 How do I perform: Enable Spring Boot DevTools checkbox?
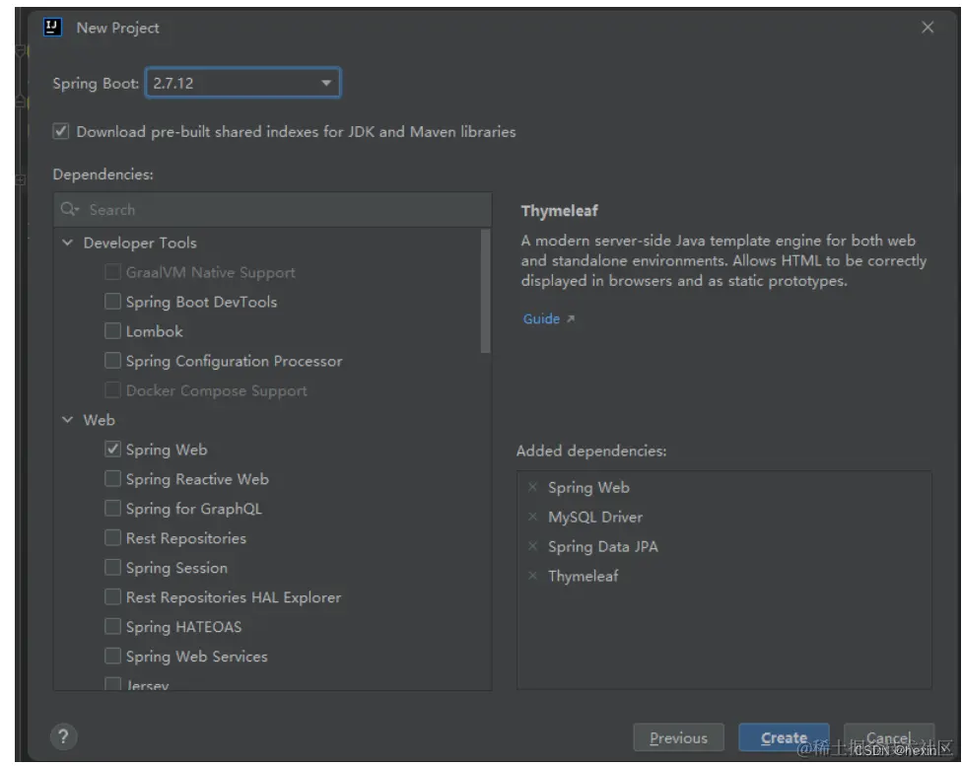point(112,301)
